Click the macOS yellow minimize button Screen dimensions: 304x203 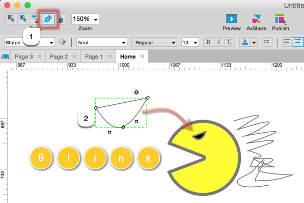(x=17, y=5)
